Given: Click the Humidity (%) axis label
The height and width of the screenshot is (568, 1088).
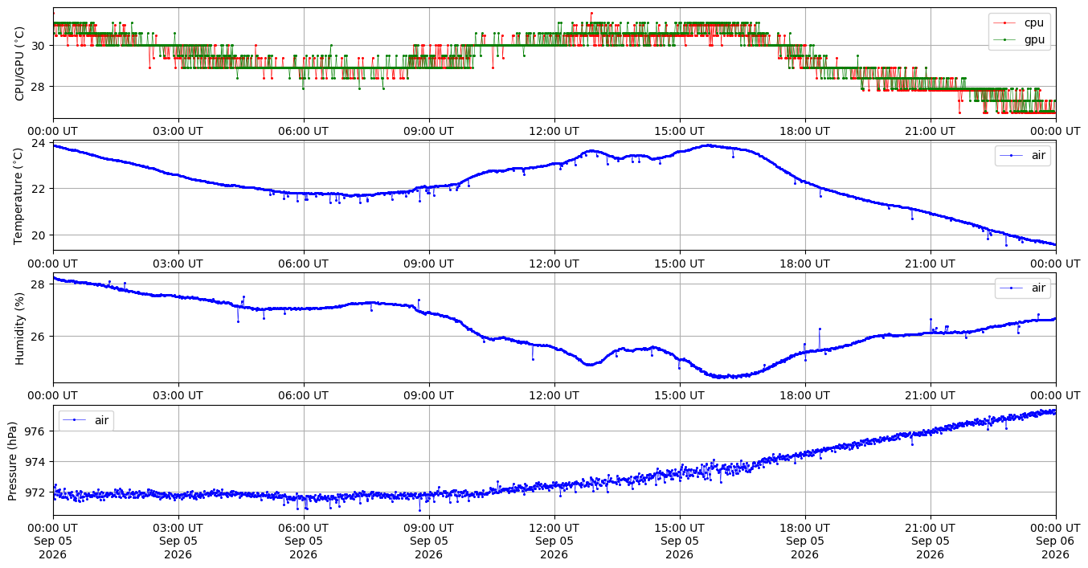Looking at the screenshot, I should tap(20, 328).
